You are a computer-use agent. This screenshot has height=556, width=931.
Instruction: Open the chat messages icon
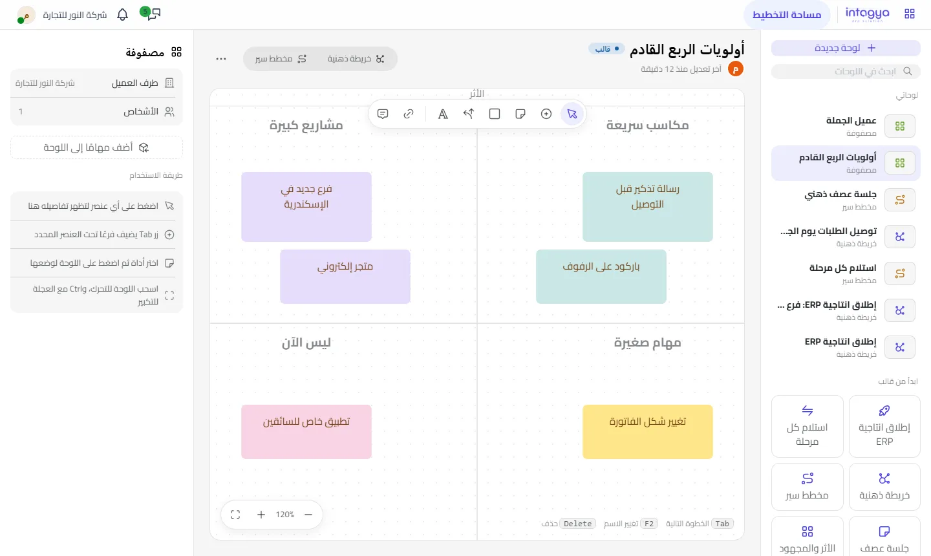153,14
